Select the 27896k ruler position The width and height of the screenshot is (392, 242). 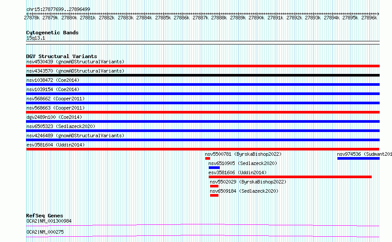coord(369,18)
